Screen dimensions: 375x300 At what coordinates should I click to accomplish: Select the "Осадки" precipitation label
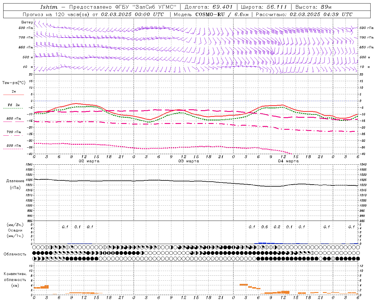(x=15, y=230)
